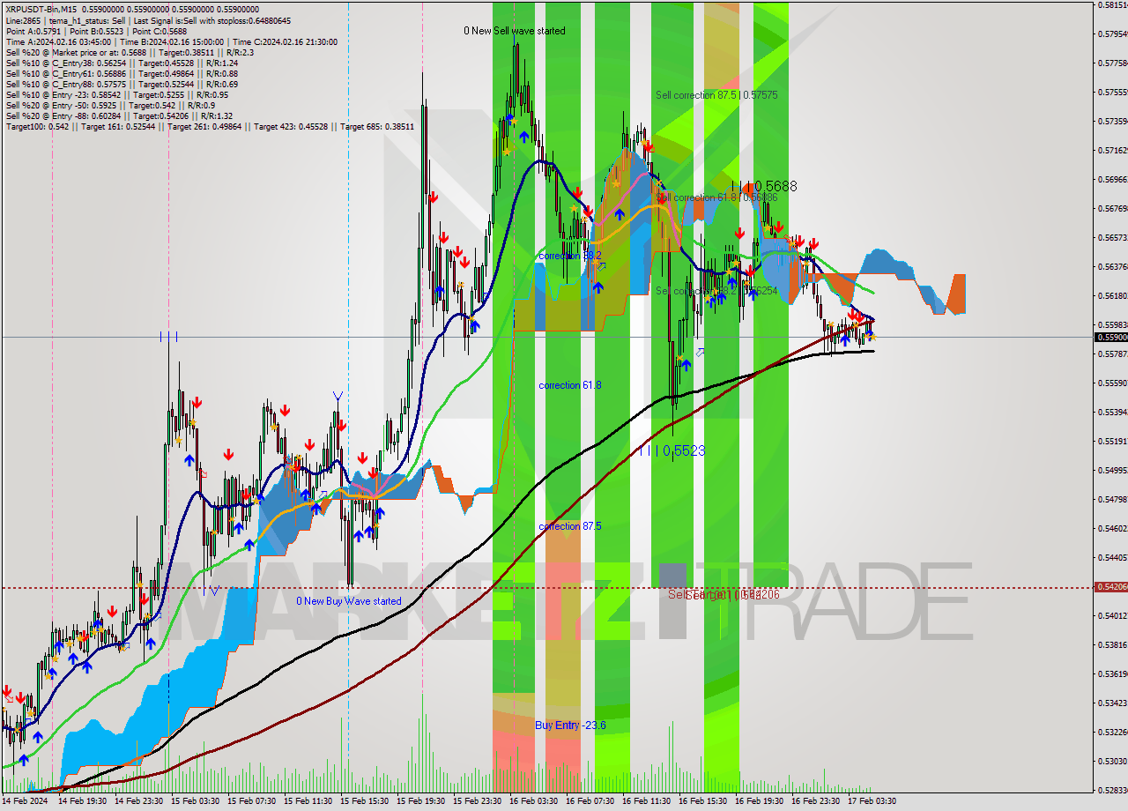Screen dimensions: 1128x811
Task: Click the '| | | 0.5523' price label
Action: (673, 450)
